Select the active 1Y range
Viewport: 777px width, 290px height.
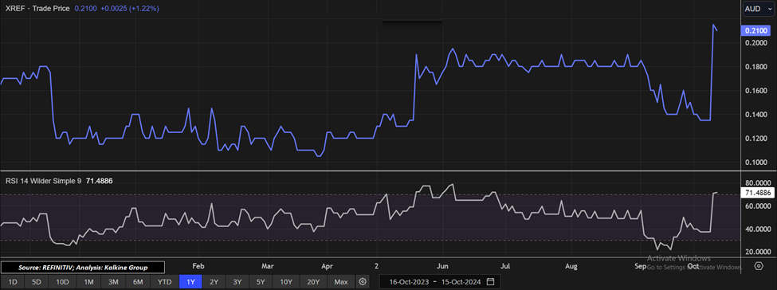pos(190,281)
